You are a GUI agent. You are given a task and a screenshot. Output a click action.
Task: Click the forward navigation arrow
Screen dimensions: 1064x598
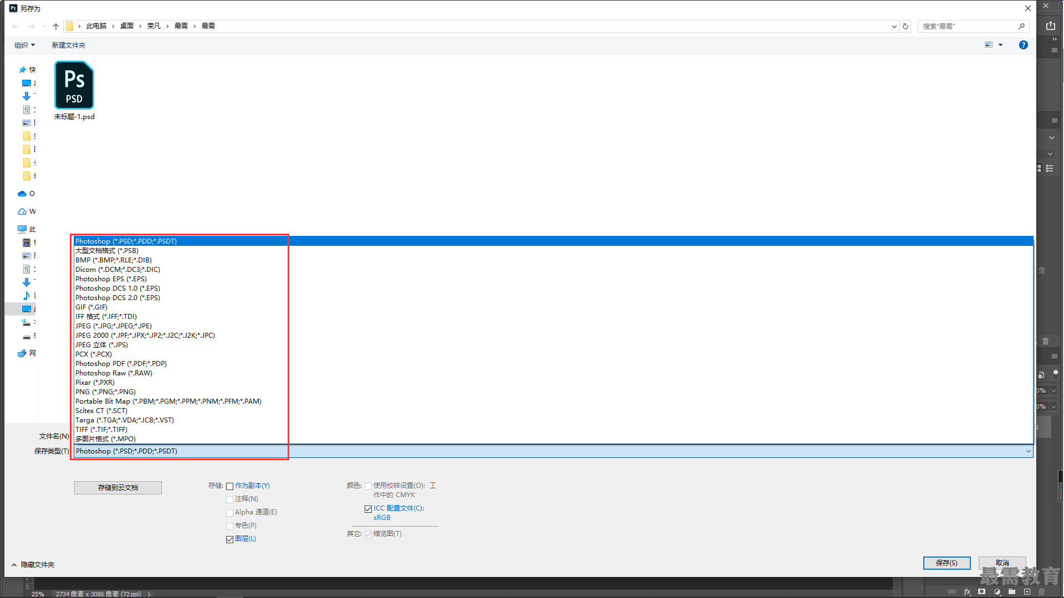pos(31,26)
